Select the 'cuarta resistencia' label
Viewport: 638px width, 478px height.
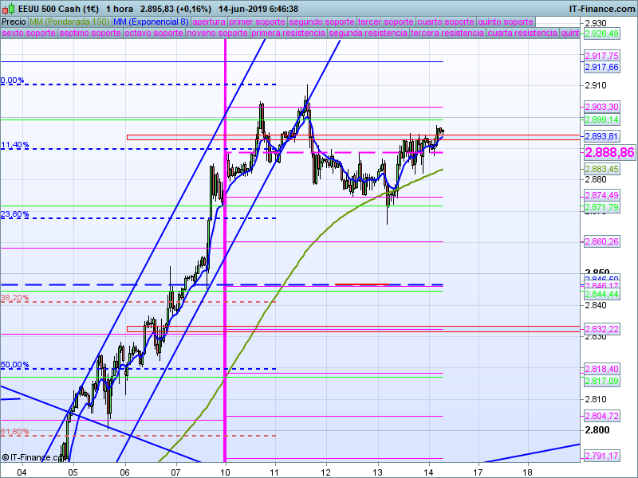(x=522, y=34)
